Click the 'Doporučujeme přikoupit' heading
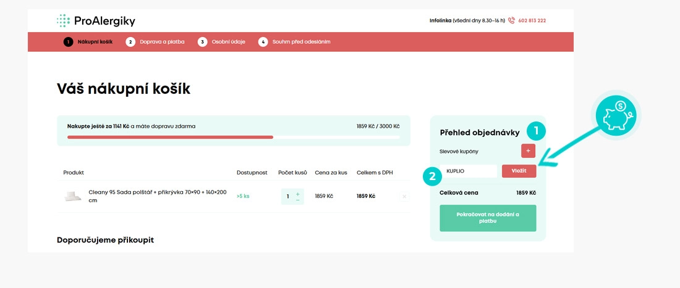 coord(105,240)
